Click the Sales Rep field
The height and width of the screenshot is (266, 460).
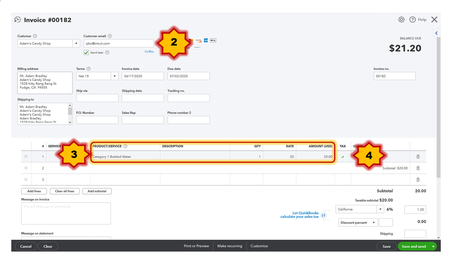point(143,120)
